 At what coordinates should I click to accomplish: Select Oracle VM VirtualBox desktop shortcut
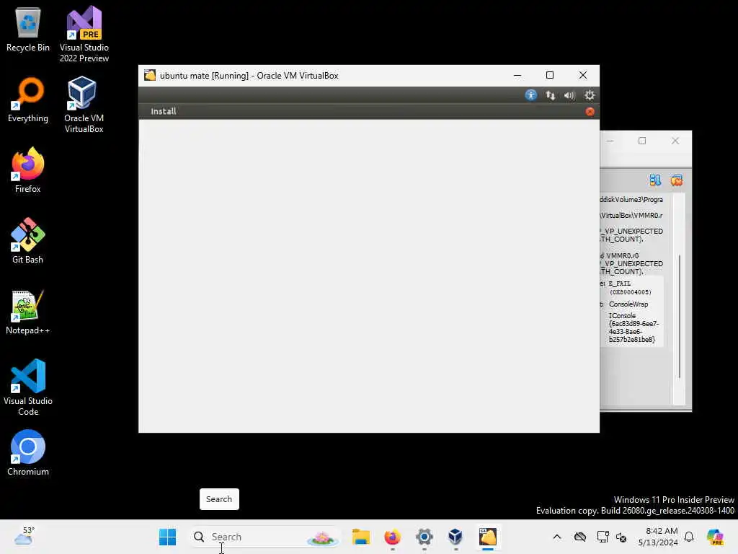[84, 105]
